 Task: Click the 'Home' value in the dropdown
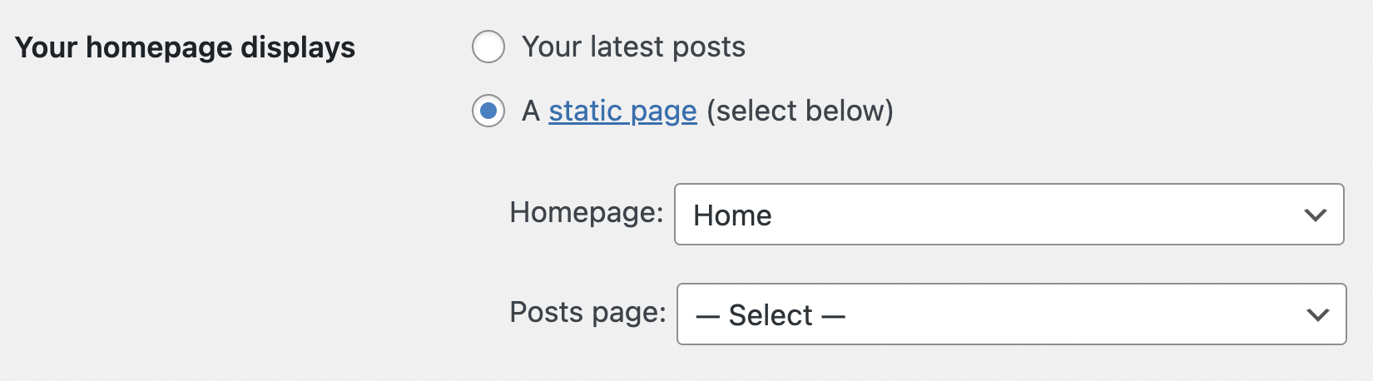point(732,215)
